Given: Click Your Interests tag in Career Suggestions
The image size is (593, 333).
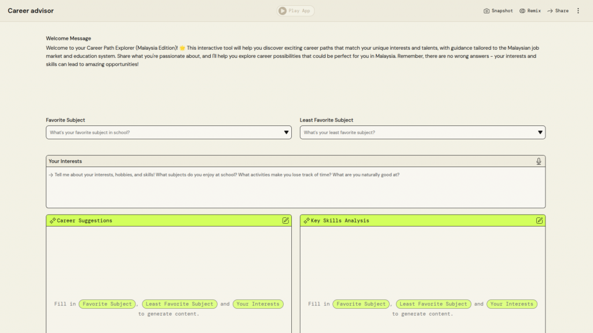Looking at the screenshot, I should pyautogui.click(x=258, y=304).
